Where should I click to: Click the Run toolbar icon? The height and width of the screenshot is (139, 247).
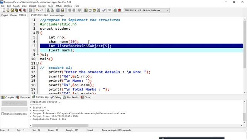(x=90, y=10)
